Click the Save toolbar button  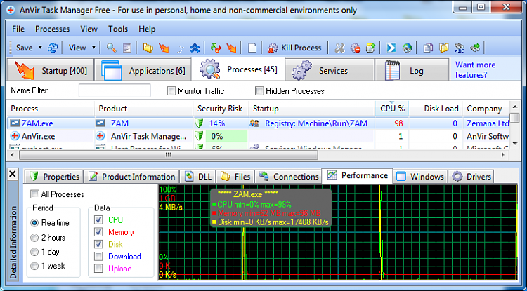click(x=24, y=48)
